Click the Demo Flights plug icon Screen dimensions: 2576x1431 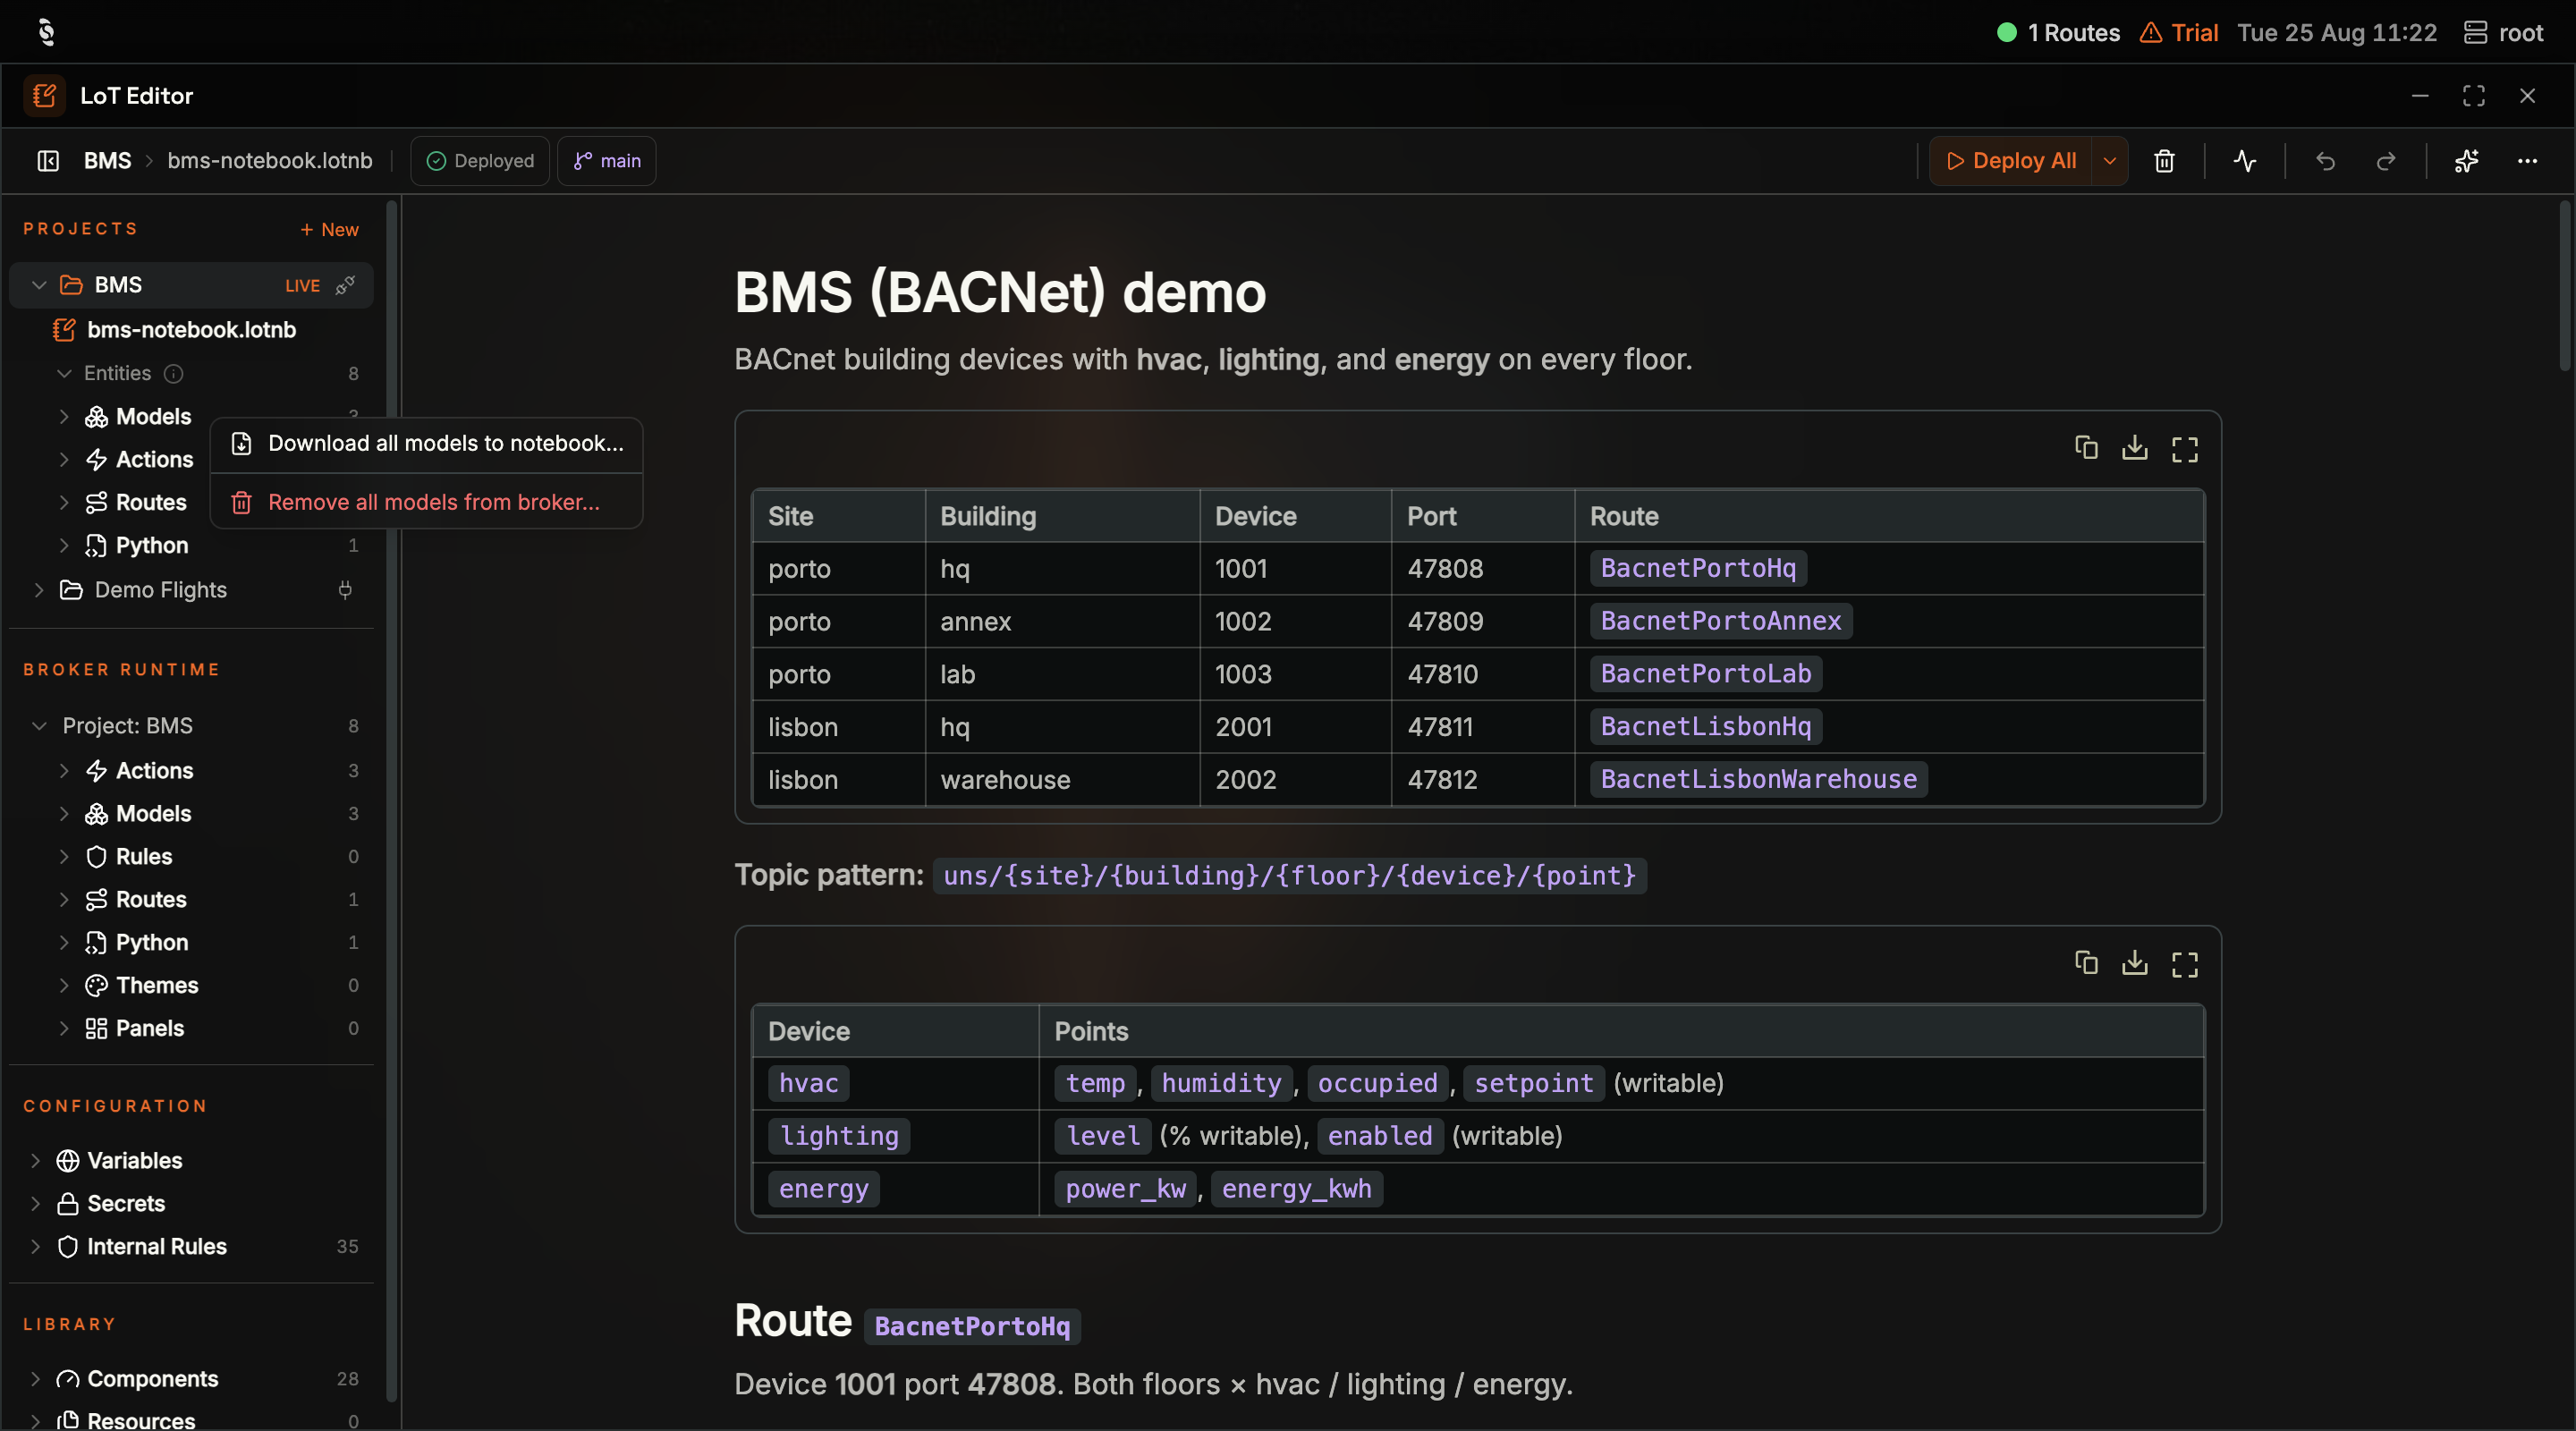[345, 590]
